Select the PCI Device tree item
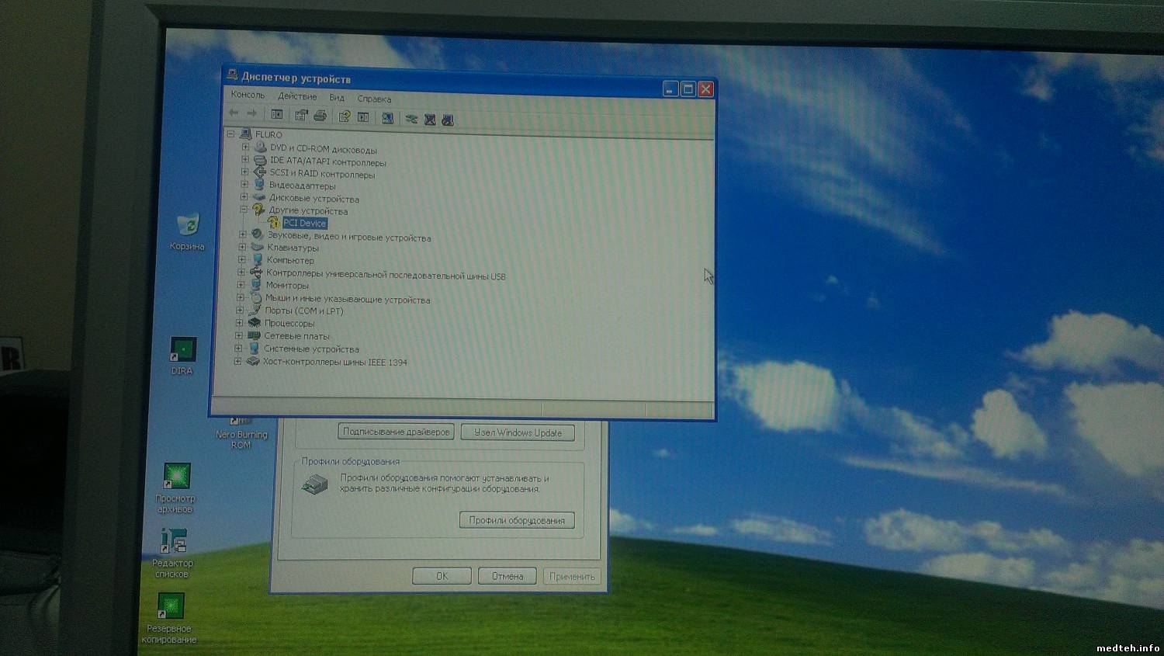 304,223
